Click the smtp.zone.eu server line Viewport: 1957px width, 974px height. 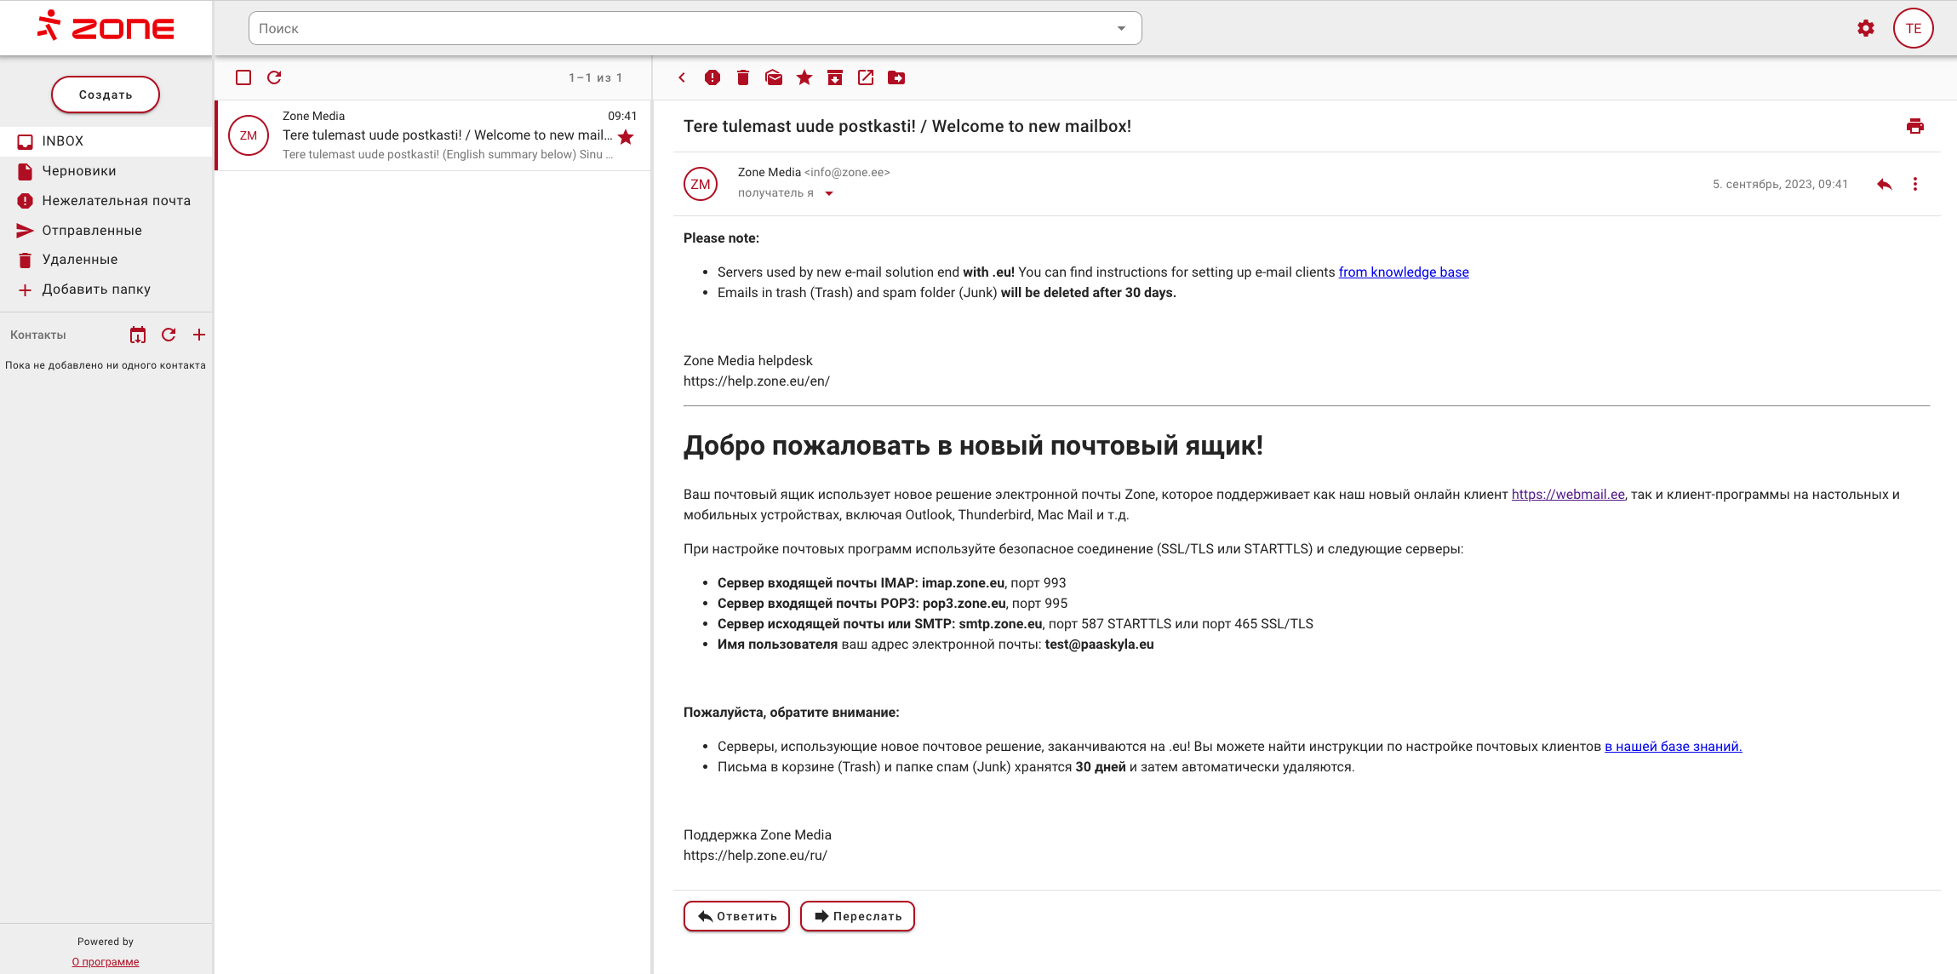tap(1015, 624)
